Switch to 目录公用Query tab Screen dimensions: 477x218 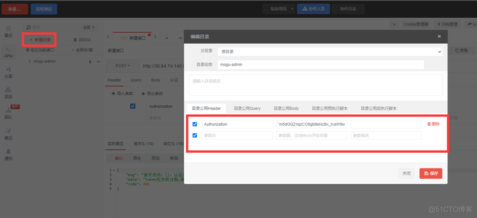click(x=247, y=108)
